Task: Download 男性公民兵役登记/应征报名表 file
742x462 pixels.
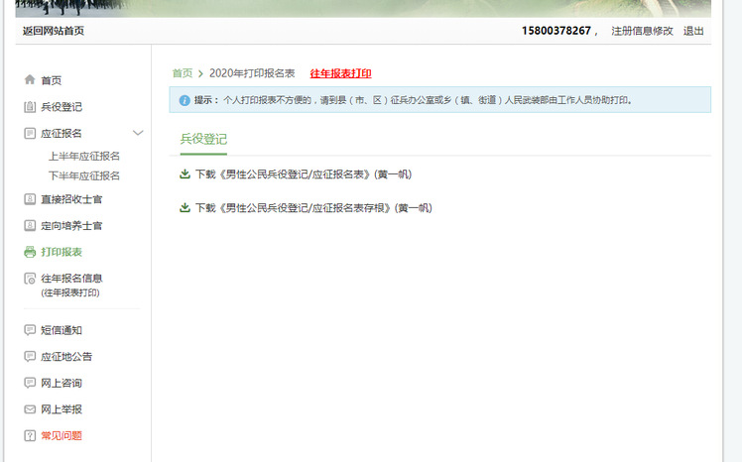Action: [303, 174]
